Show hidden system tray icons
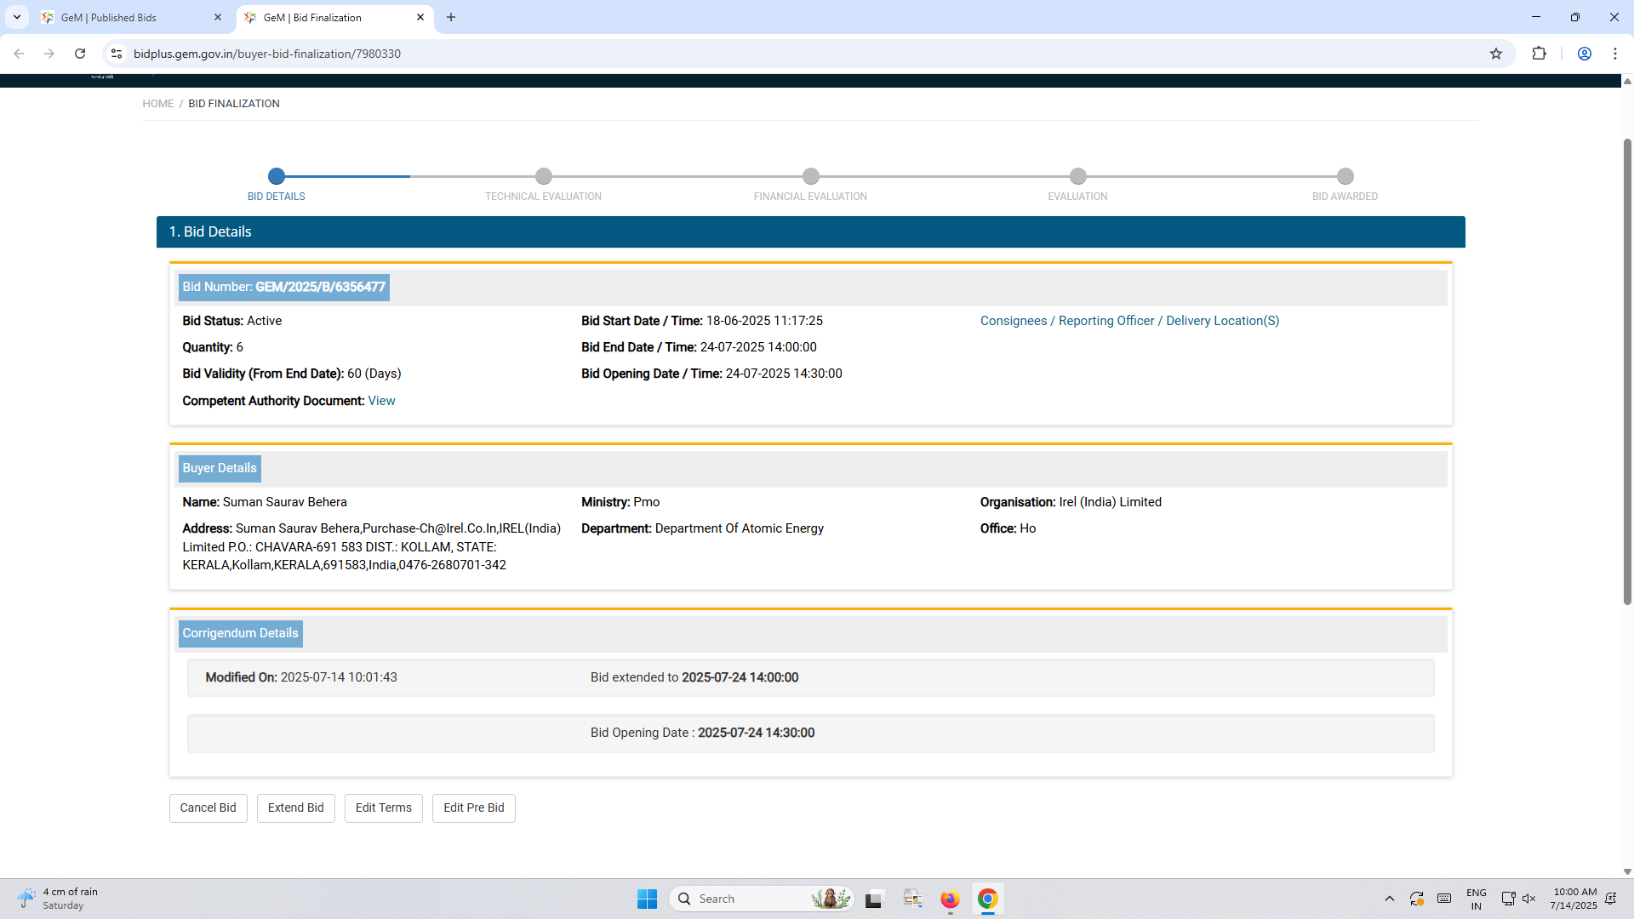Image resolution: width=1634 pixels, height=919 pixels. (x=1390, y=899)
